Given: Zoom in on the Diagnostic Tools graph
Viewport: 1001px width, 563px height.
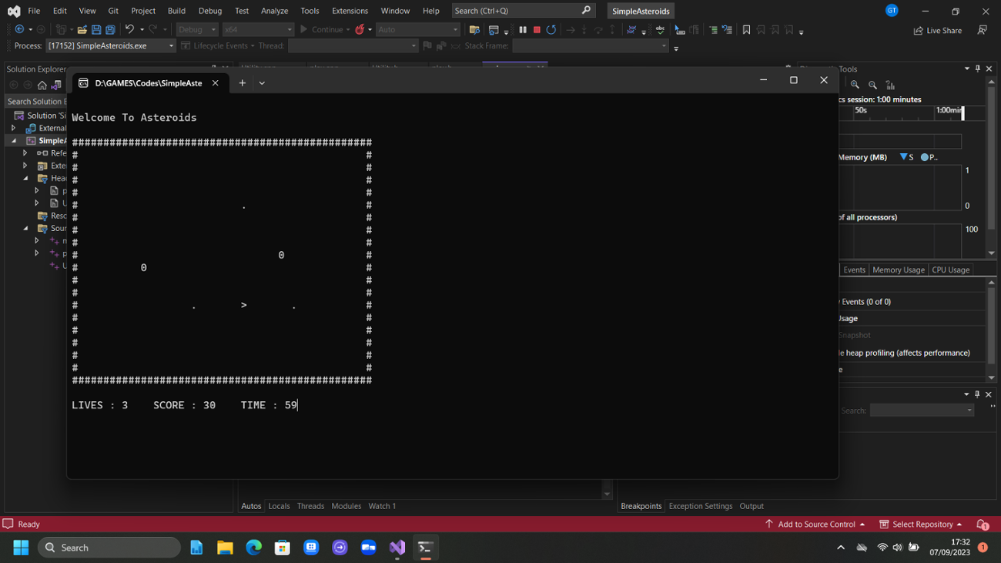Looking at the screenshot, I should pyautogui.click(x=855, y=85).
